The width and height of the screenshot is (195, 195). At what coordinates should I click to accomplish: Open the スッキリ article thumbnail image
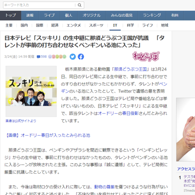click(31, 91)
